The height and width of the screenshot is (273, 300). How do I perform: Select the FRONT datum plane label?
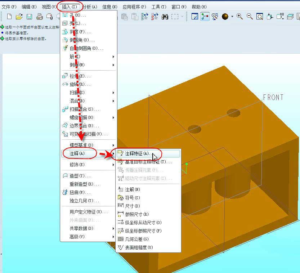point(274,97)
